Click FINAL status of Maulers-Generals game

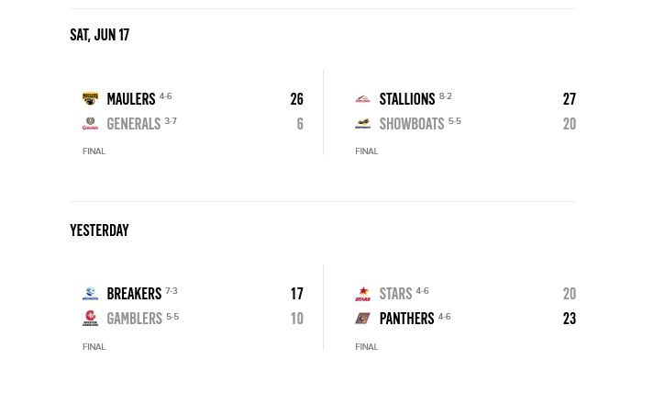tap(94, 152)
